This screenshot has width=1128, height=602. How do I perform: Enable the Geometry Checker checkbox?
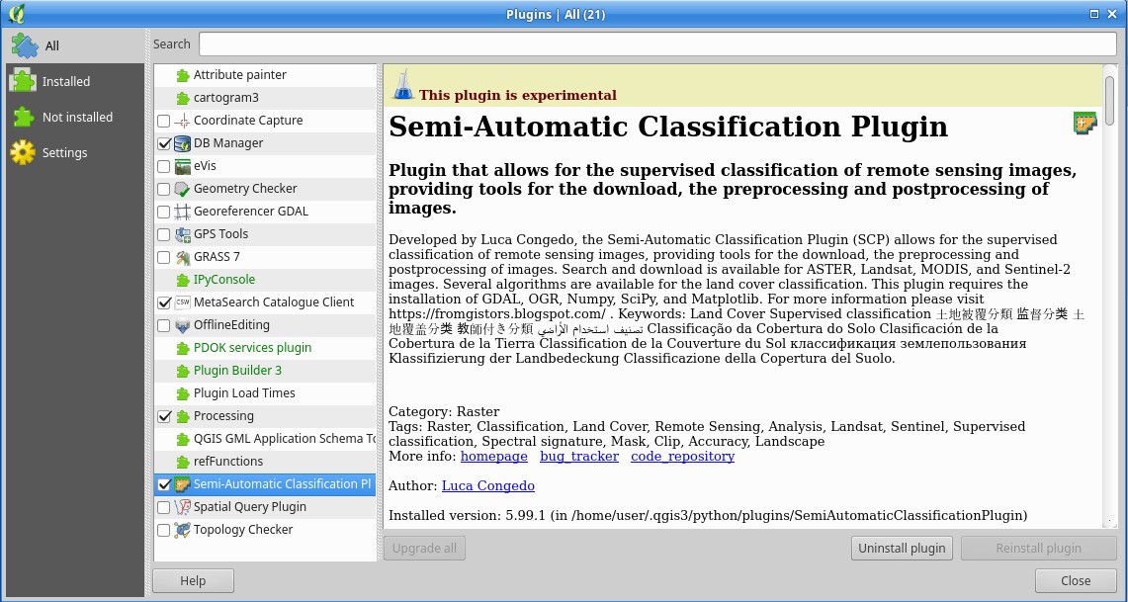164,188
